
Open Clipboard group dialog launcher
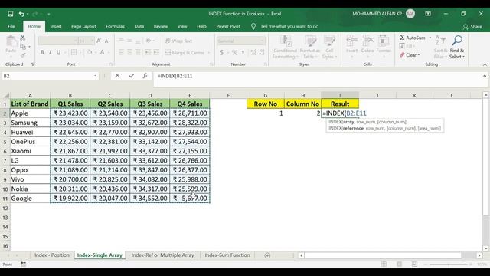point(32,64)
